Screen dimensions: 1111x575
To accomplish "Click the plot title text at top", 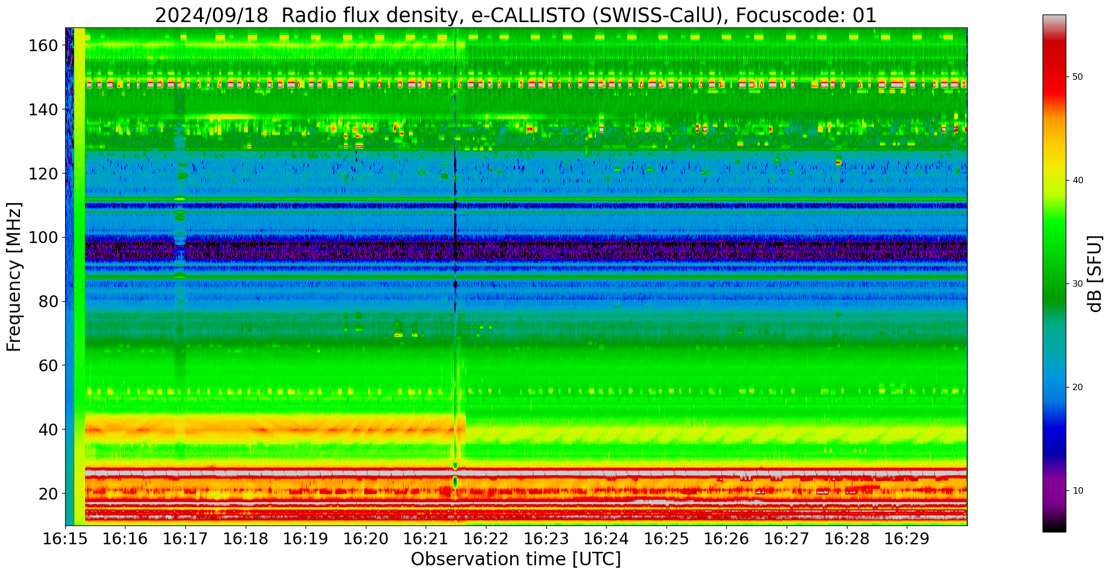I will coord(516,15).
